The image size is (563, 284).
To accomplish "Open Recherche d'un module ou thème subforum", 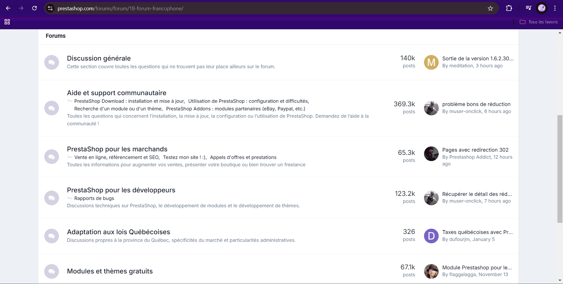I will pos(118,109).
